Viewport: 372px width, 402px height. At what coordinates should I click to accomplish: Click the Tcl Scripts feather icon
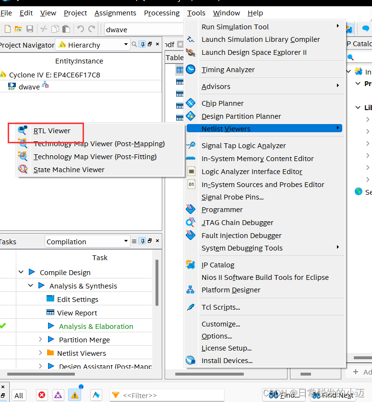point(191,307)
